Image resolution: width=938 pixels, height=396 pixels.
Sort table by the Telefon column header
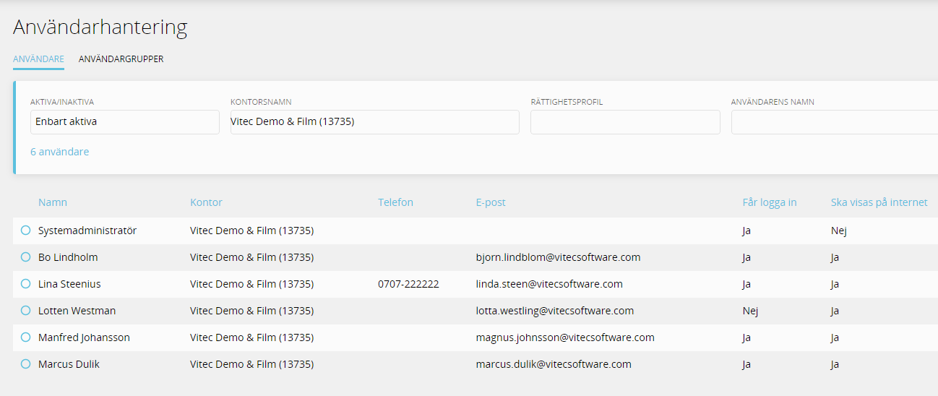click(x=395, y=202)
